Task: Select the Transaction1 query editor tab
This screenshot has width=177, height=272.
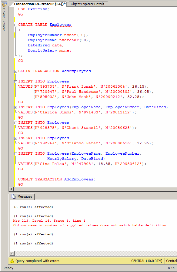Action: coord(39,4)
